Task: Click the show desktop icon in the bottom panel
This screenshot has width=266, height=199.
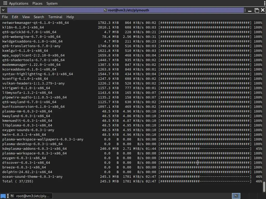Action: (x=3, y=196)
